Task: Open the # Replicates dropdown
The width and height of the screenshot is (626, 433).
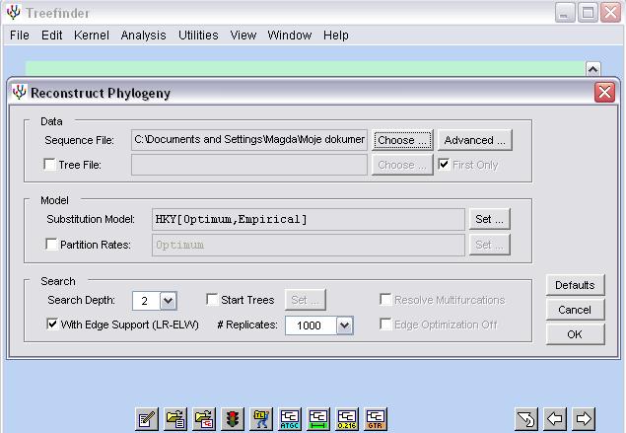Action: click(344, 325)
